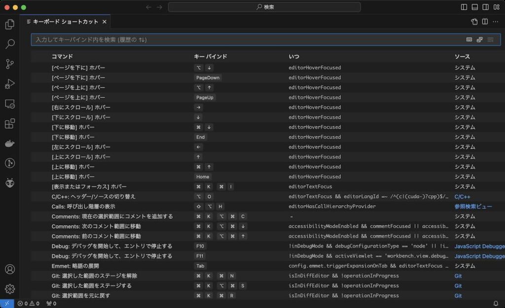505x308 pixels.
Task: Toggle Record Keys in the keybinding search
Action: point(469,39)
